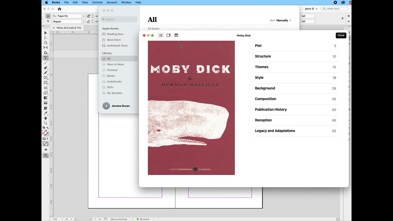Screen dimensions: 393x221
Task: Click the bookmarks panel icon in Books
Action: point(169,35)
